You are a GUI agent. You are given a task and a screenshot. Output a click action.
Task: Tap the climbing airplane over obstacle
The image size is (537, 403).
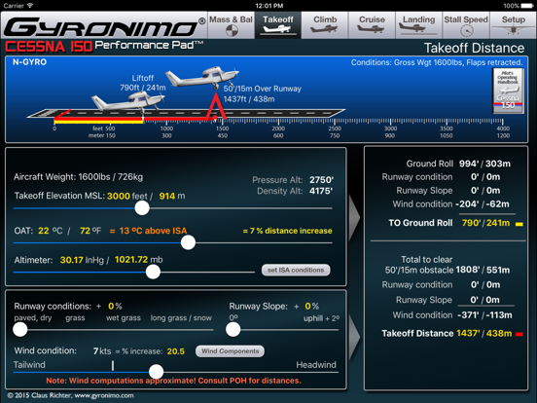202,77
